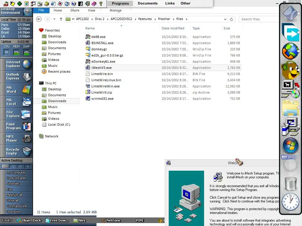
Task: Click the printer fax icon in top toolbar
Action: [x=40, y=4]
